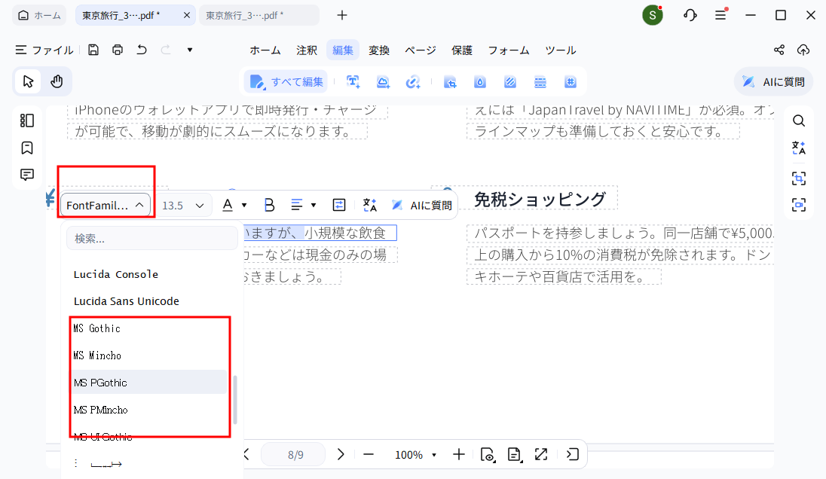This screenshot has width=826, height=479.
Task: Select the add link tool icon
Action: tap(413, 81)
